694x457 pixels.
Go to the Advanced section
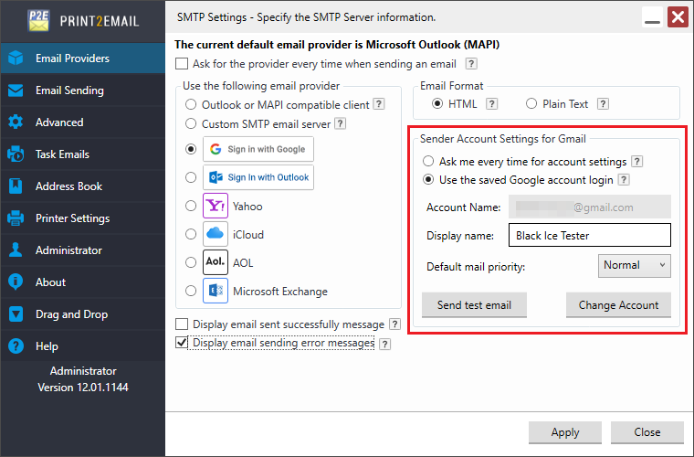point(83,122)
